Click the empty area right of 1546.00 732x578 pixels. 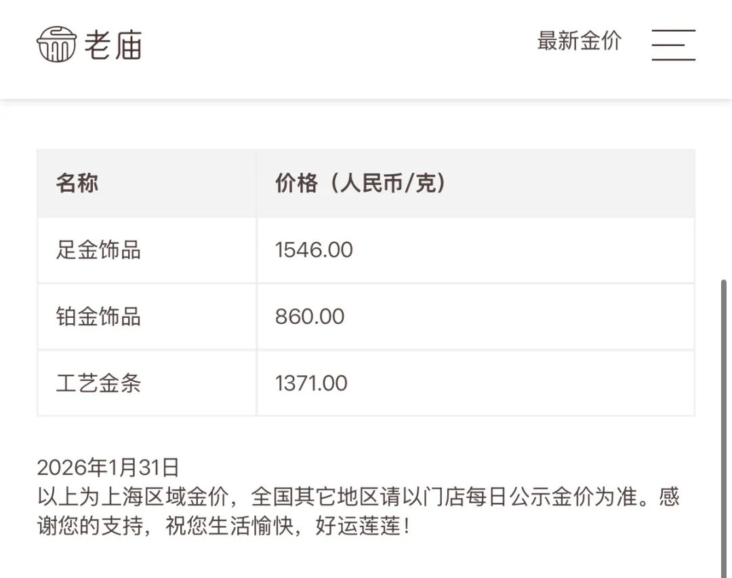(x=529, y=249)
